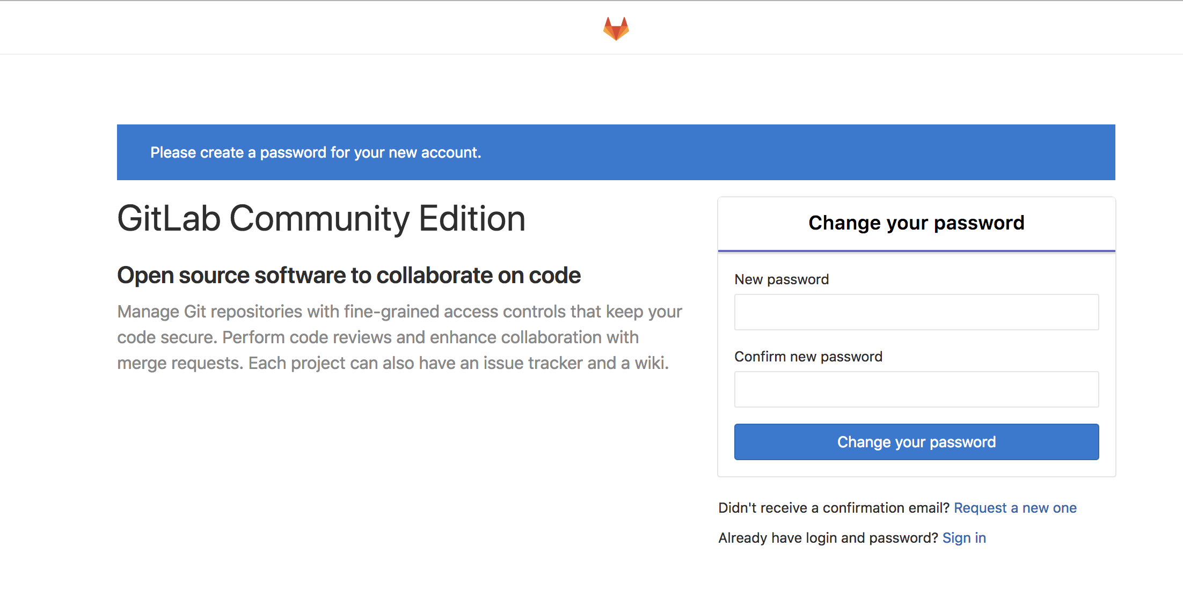Click the 'Manage Git repositories' description paragraph
1183x591 pixels.
(400, 337)
